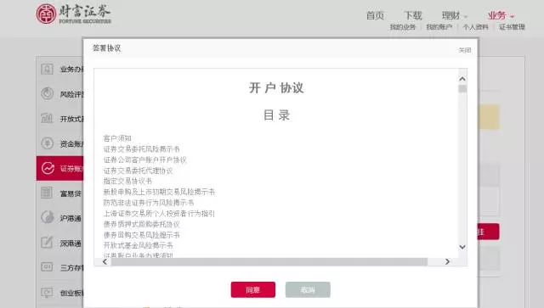Click the 深港通 edit icon

click(48, 243)
